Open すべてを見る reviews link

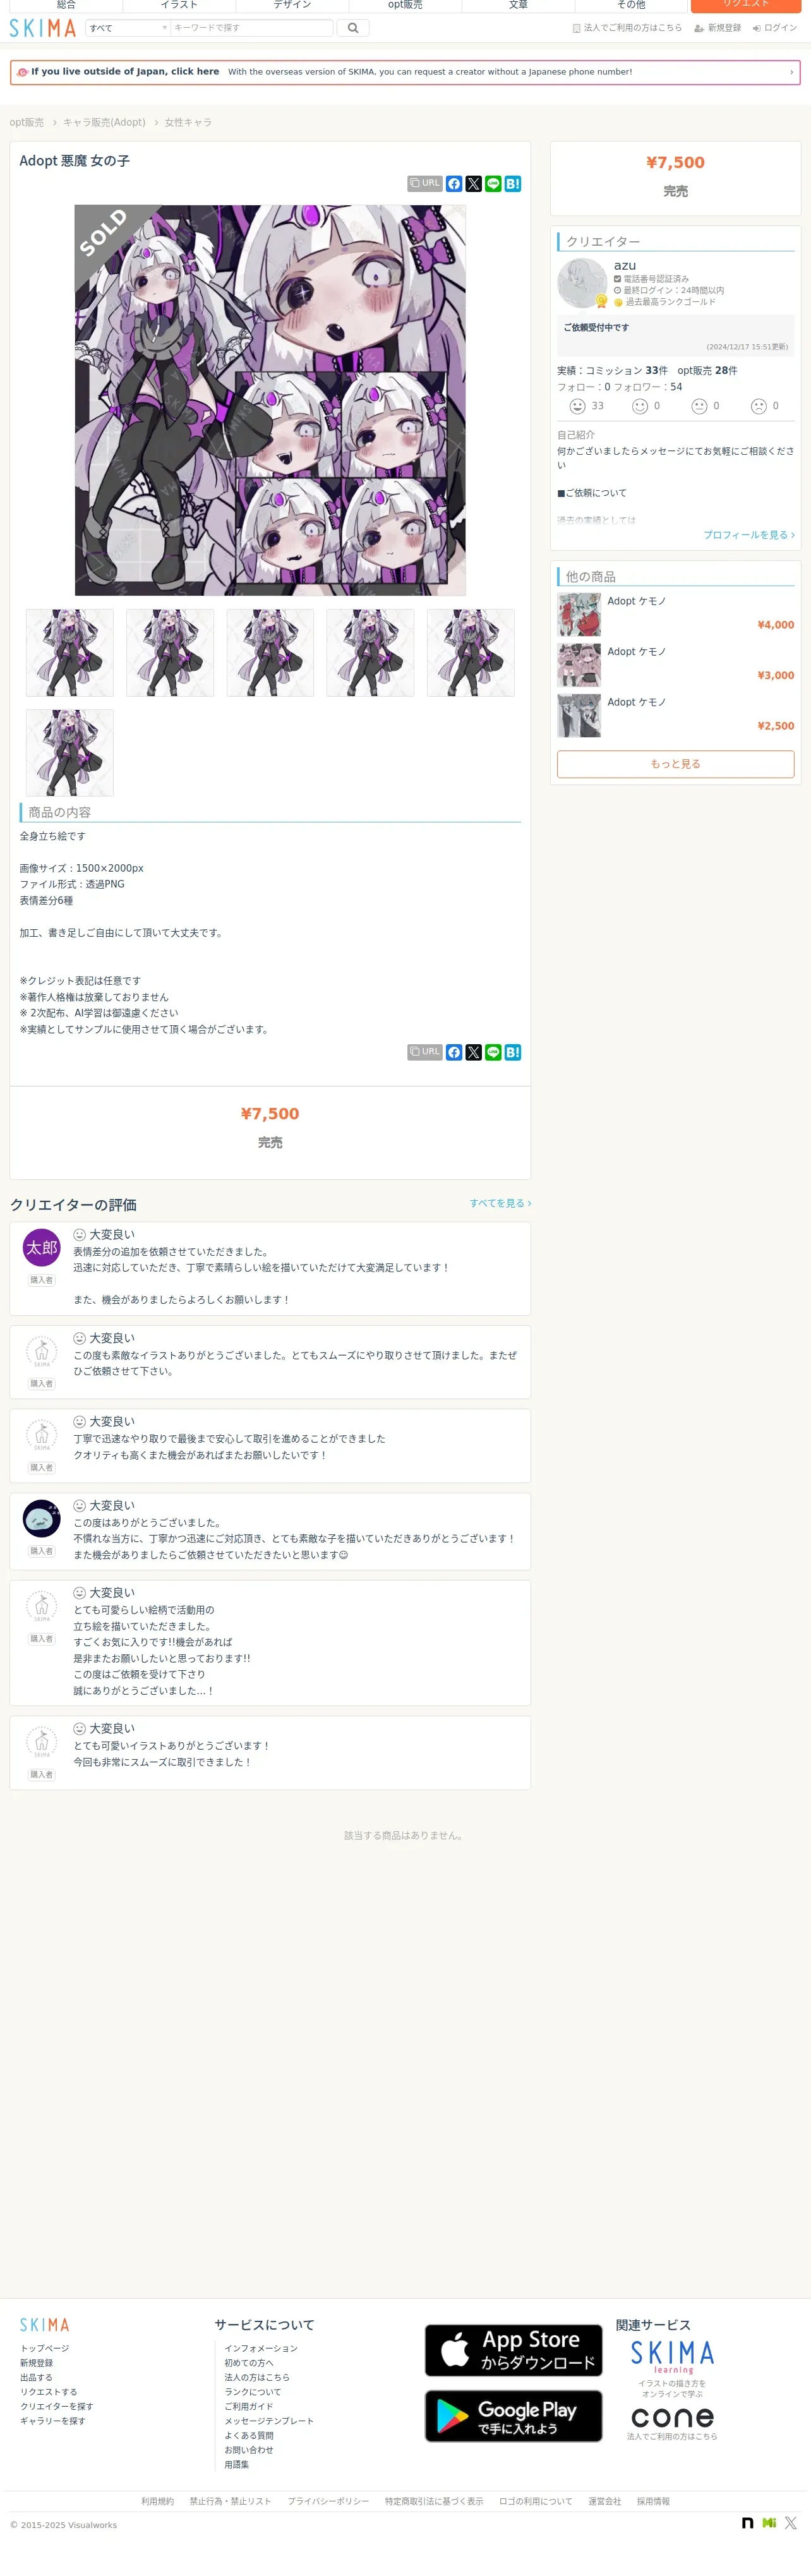(500, 1203)
